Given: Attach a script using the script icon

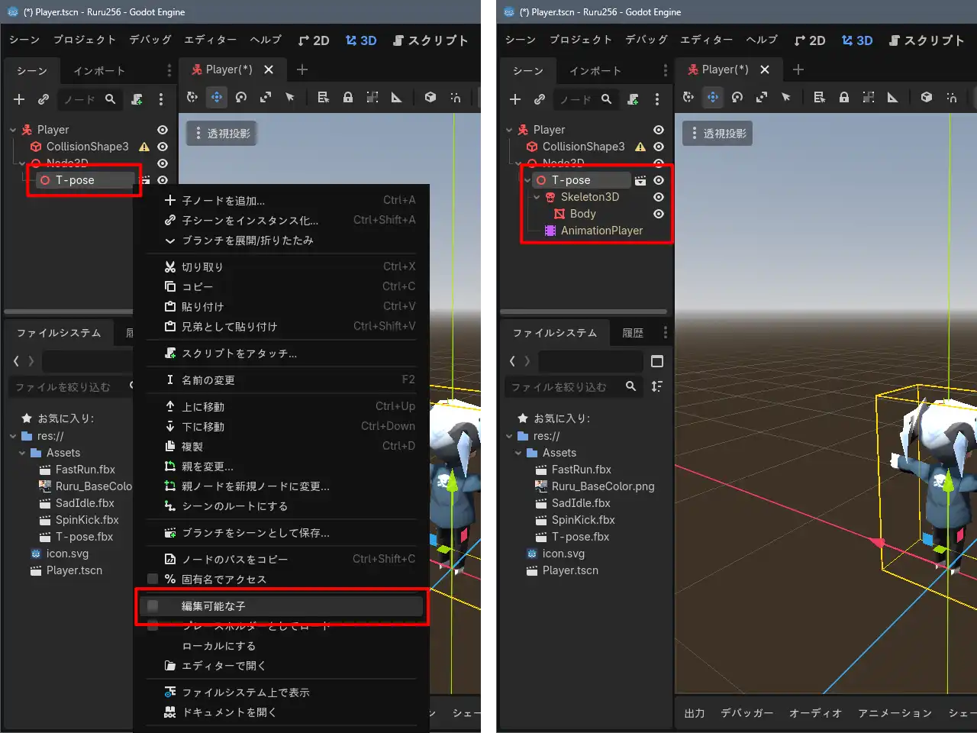Looking at the screenshot, I should [137, 100].
